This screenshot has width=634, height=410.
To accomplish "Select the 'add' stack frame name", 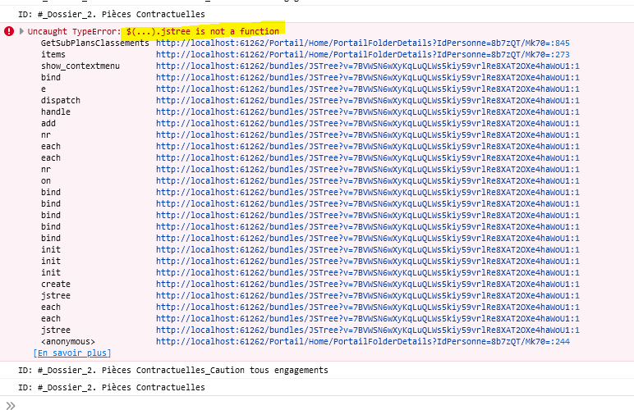I will point(48,124).
